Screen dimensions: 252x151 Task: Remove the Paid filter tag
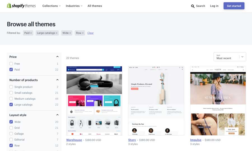point(31,33)
